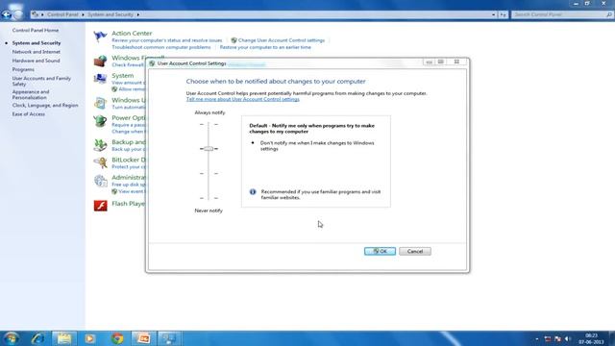Click the Control Panel back arrow button

click(x=7, y=15)
